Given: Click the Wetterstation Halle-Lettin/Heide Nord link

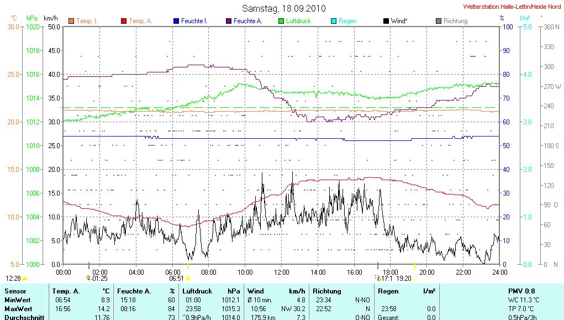Looking at the screenshot, I should 513,7.
